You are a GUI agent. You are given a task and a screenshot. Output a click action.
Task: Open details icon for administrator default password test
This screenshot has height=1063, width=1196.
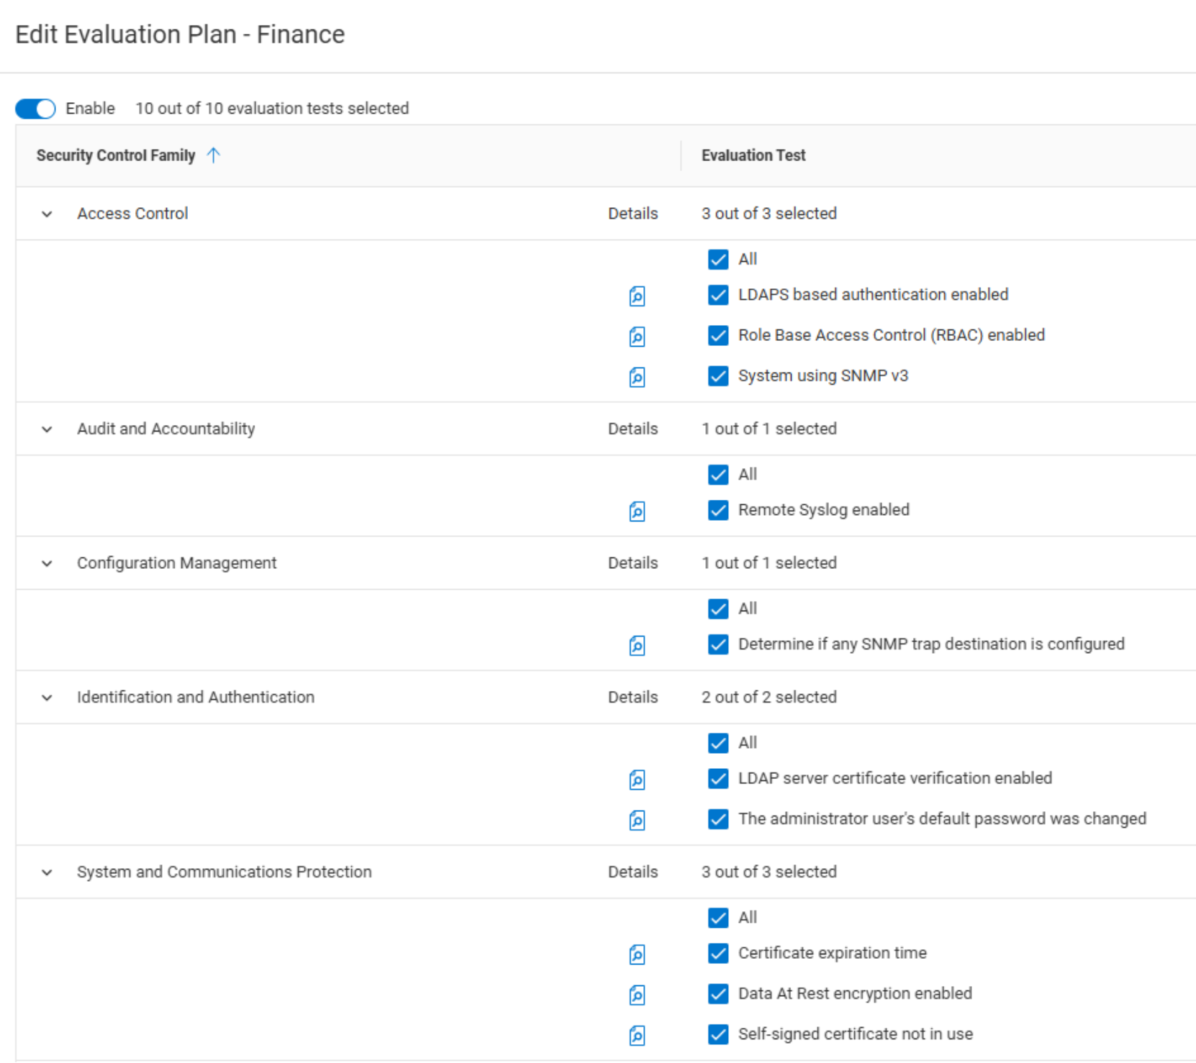pos(637,820)
